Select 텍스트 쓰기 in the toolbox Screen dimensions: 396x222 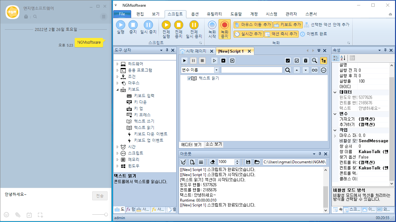point(144,121)
